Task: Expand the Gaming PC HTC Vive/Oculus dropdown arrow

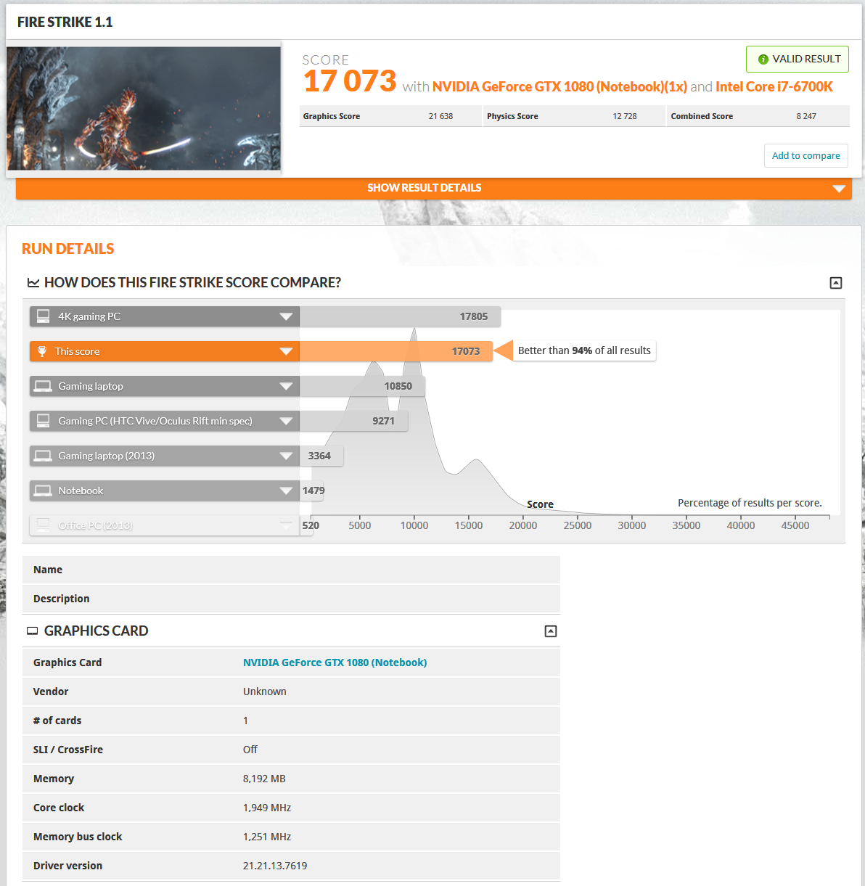Action: (286, 421)
